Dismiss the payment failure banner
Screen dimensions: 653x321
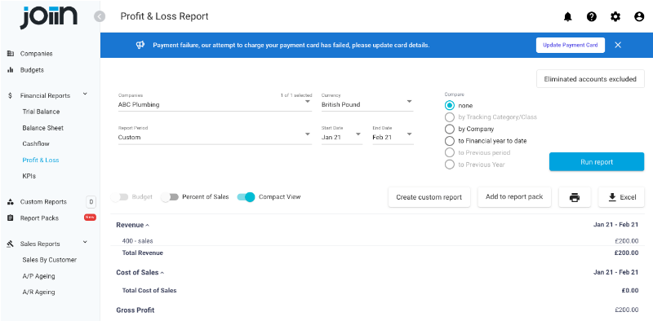point(618,45)
